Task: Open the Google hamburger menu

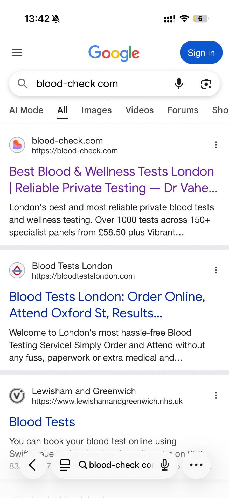Action: [x=17, y=53]
